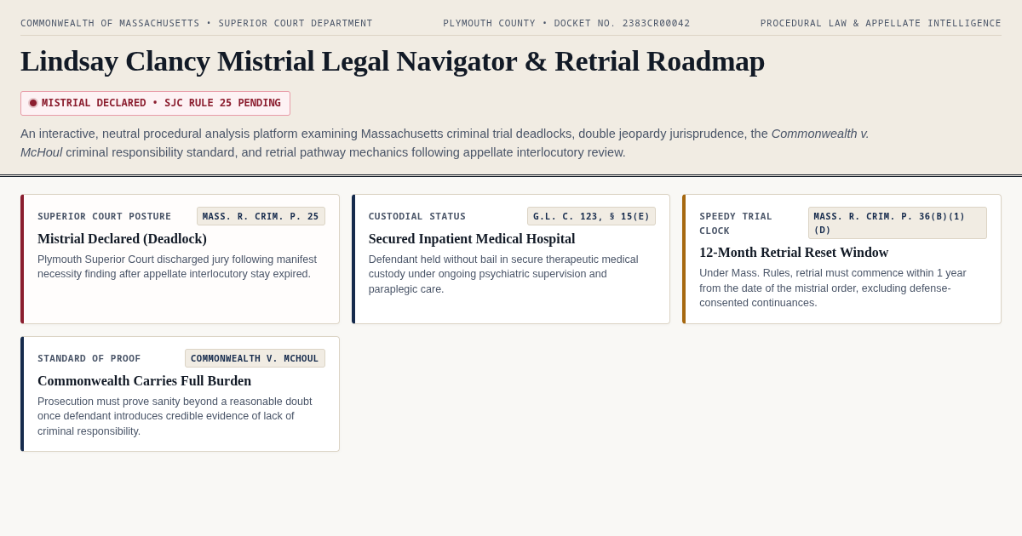Click the Superior Court Posture label

104,216
